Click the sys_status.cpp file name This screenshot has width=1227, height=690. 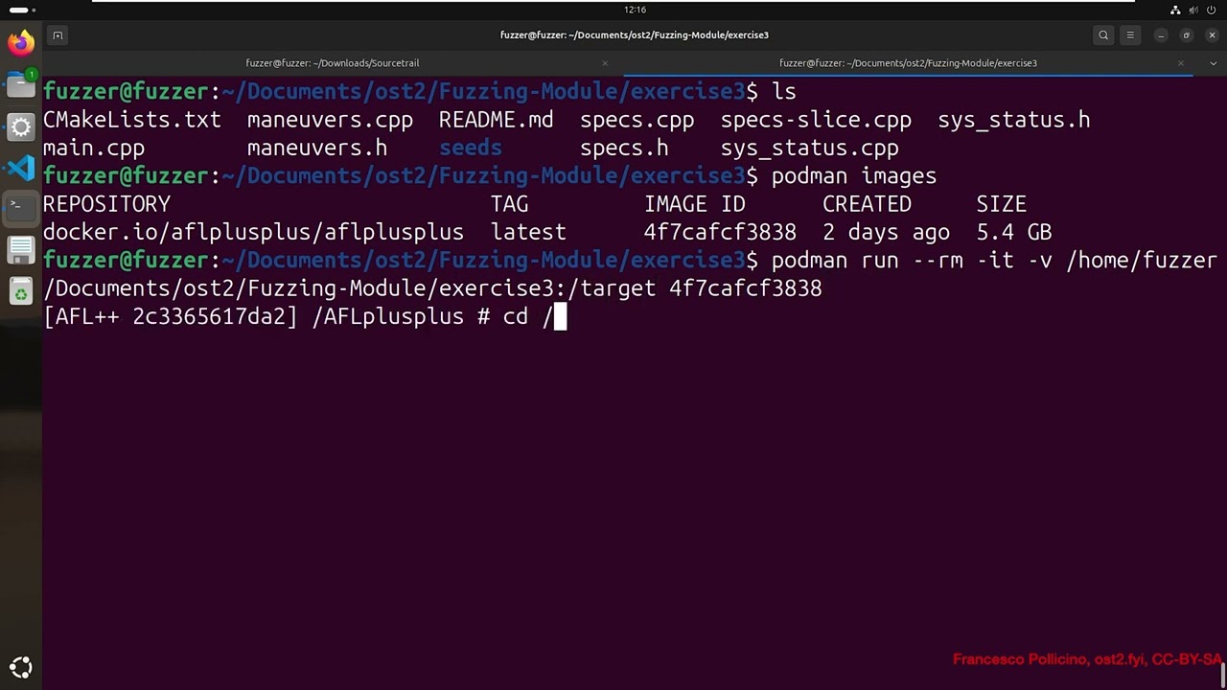(x=810, y=149)
